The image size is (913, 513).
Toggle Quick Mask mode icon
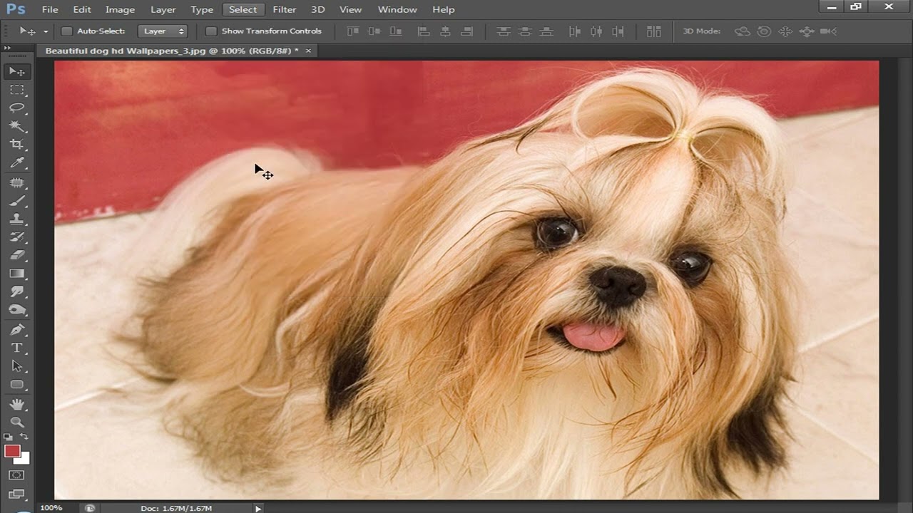point(16,475)
